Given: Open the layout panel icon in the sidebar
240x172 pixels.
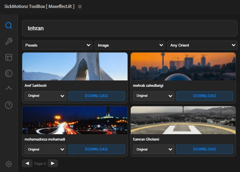Looking at the screenshot, I should [9, 57].
